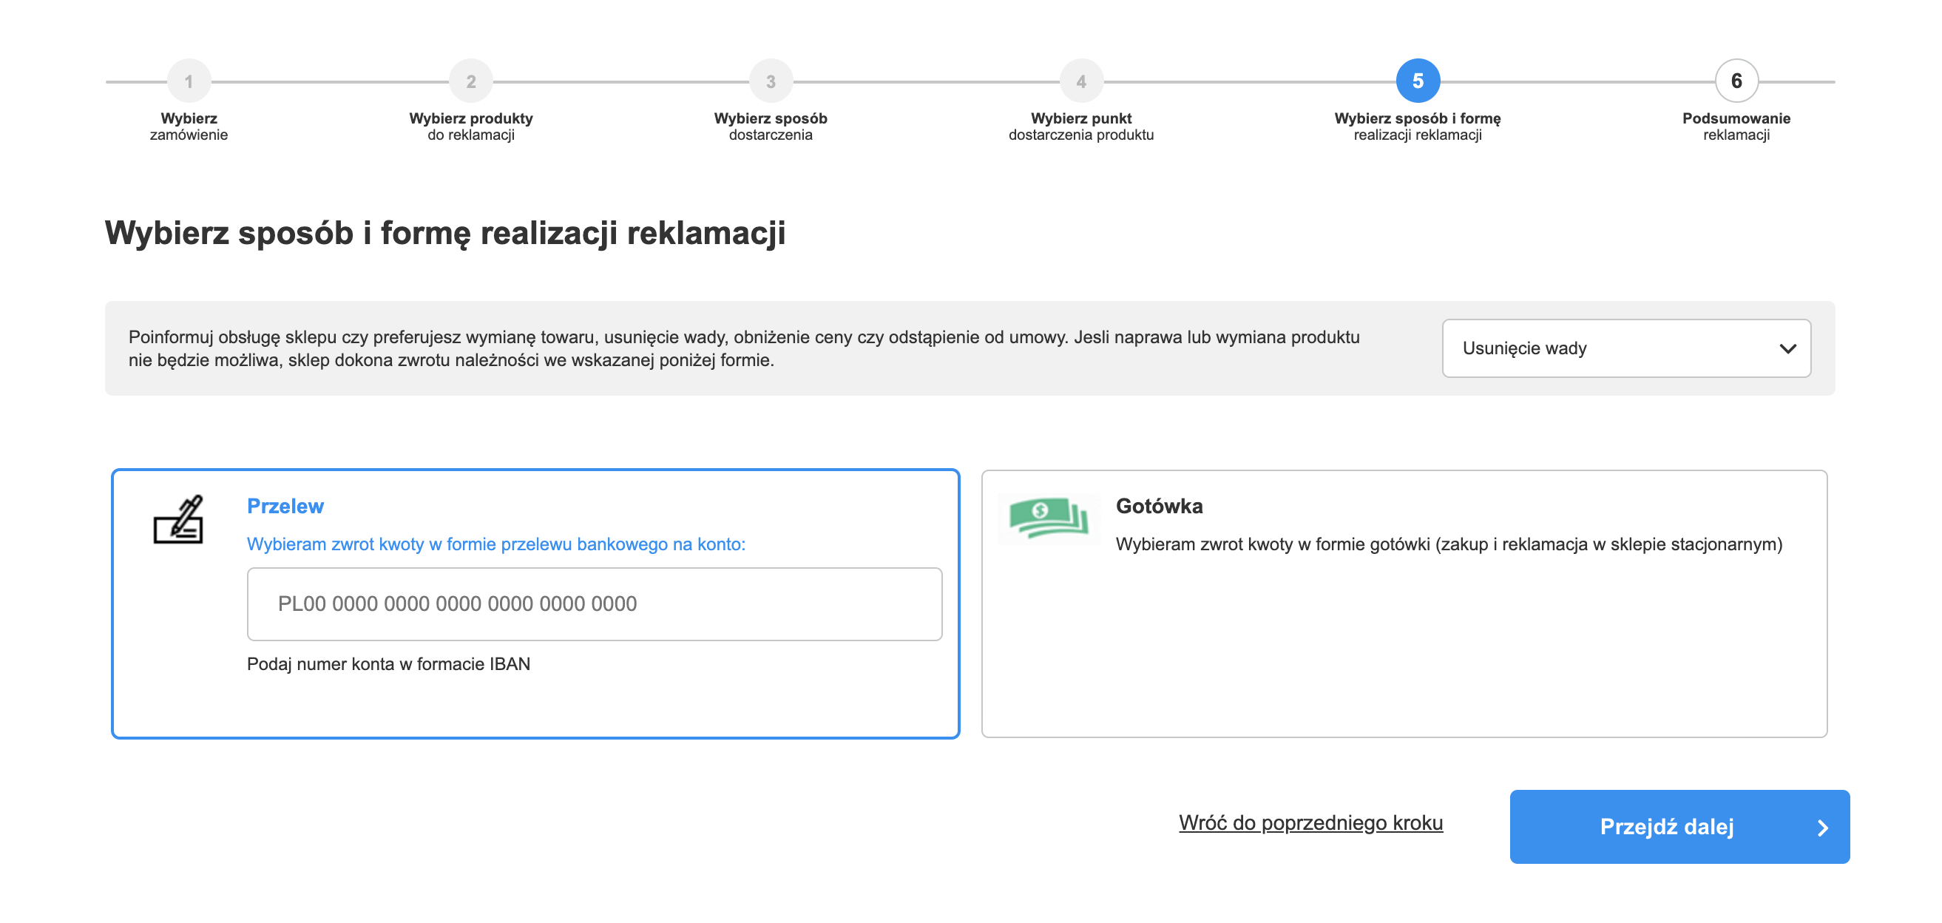The width and height of the screenshot is (1942, 923).
Task: Click the bank transfer pen icon
Action: [179, 518]
